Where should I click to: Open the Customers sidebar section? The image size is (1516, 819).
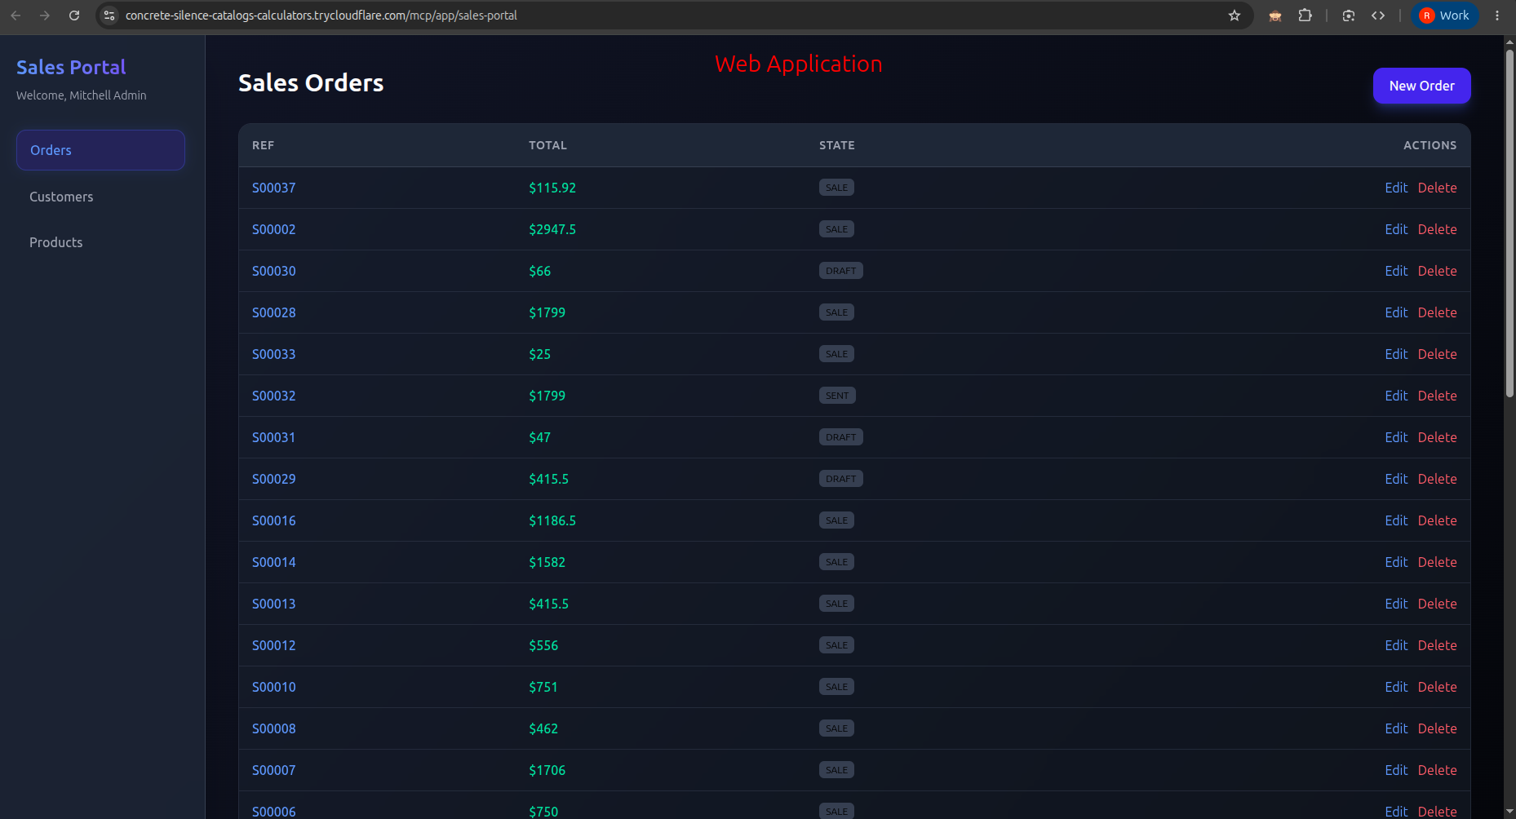[x=100, y=197]
